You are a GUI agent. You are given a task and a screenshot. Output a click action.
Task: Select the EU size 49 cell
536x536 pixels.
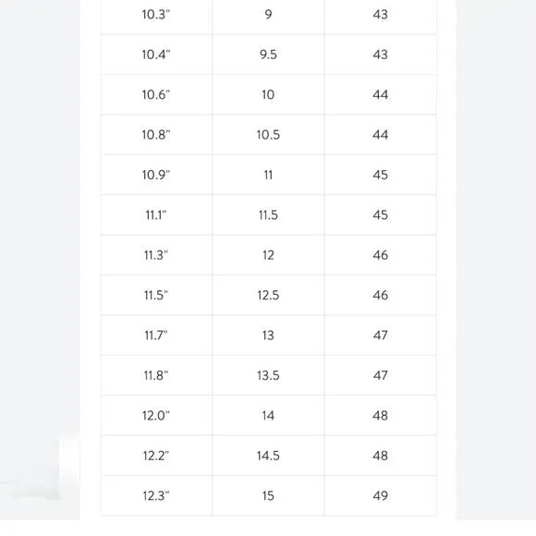tap(381, 495)
